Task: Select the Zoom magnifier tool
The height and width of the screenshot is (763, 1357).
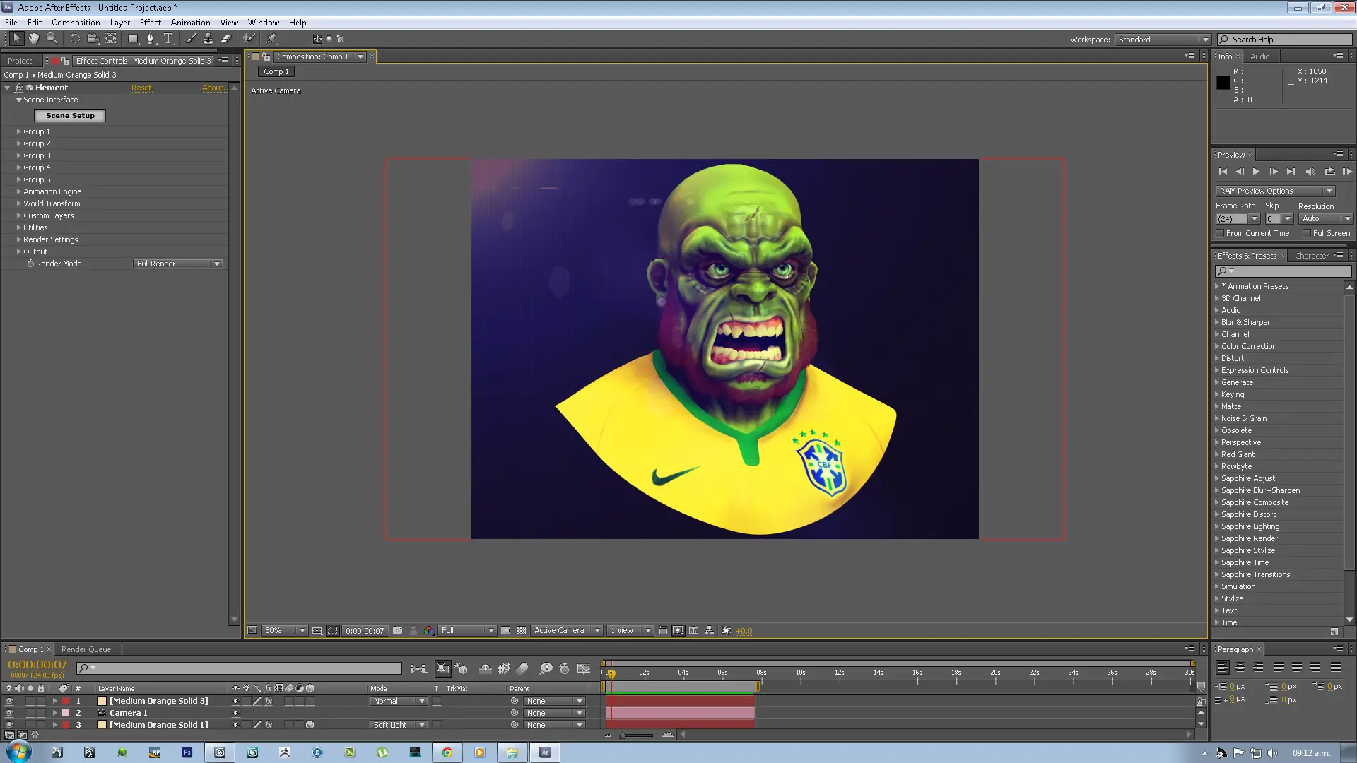Action: 52,39
